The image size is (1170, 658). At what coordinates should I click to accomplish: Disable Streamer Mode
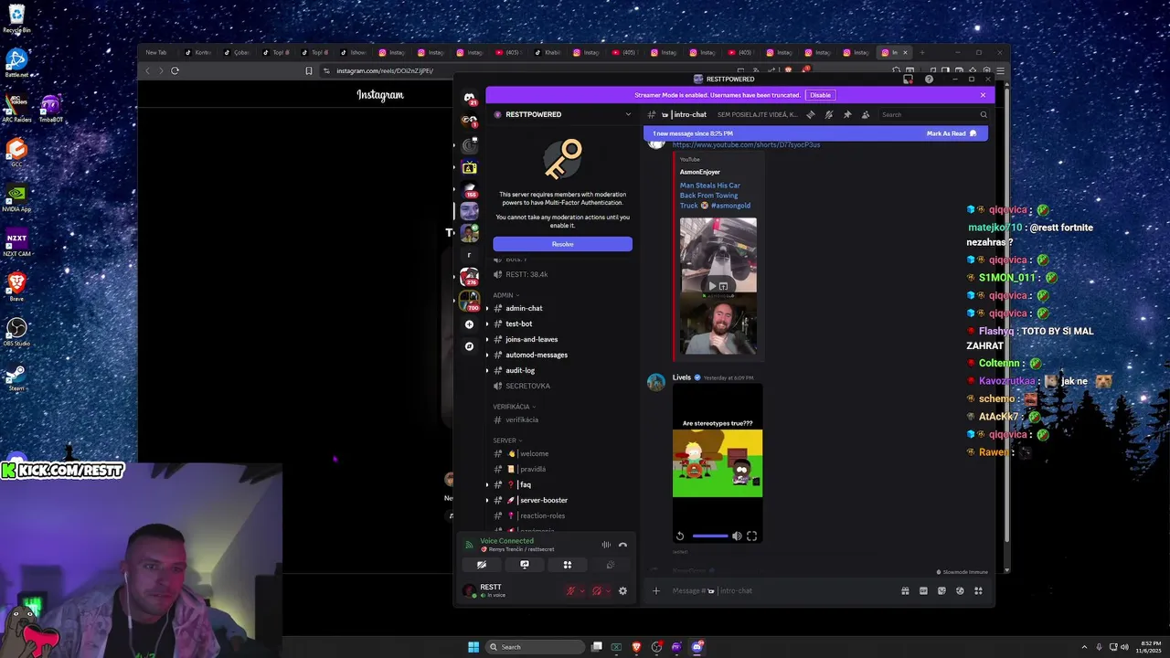pyautogui.click(x=820, y=95)
